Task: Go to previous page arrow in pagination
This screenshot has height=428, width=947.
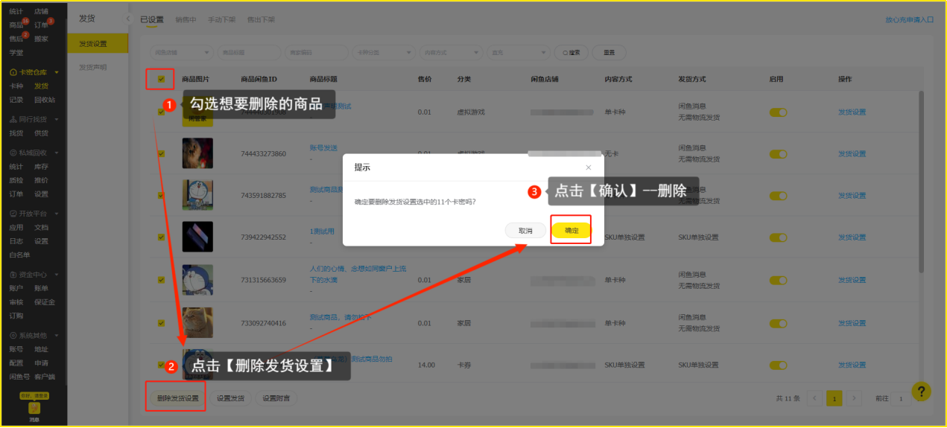Action: (x=814, y=398)
